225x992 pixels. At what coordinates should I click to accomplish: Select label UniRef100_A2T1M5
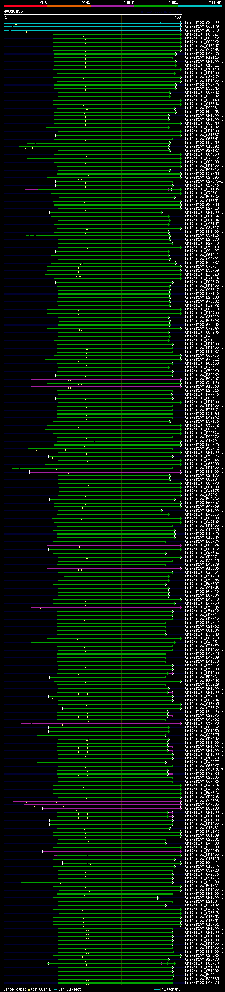(202, 189)
